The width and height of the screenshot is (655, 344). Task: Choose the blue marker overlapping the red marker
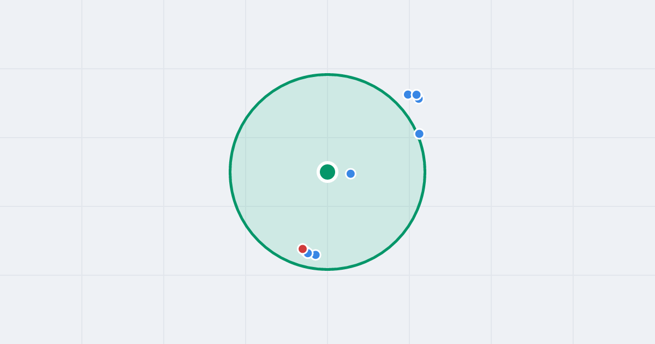[308, 253]
